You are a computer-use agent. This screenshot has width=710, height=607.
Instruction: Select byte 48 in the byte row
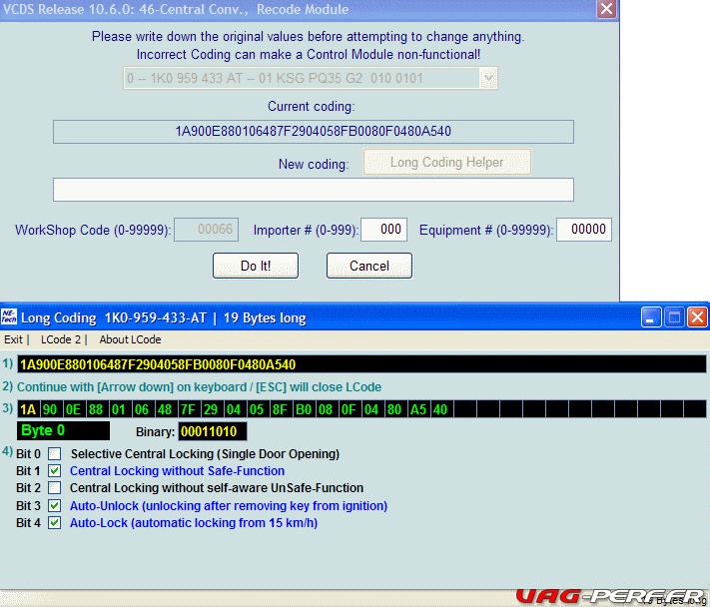click(167, 409)
